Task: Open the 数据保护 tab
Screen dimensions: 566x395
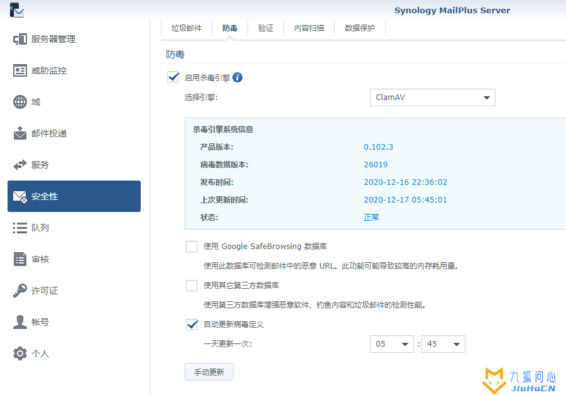Action: pos(360,28)
